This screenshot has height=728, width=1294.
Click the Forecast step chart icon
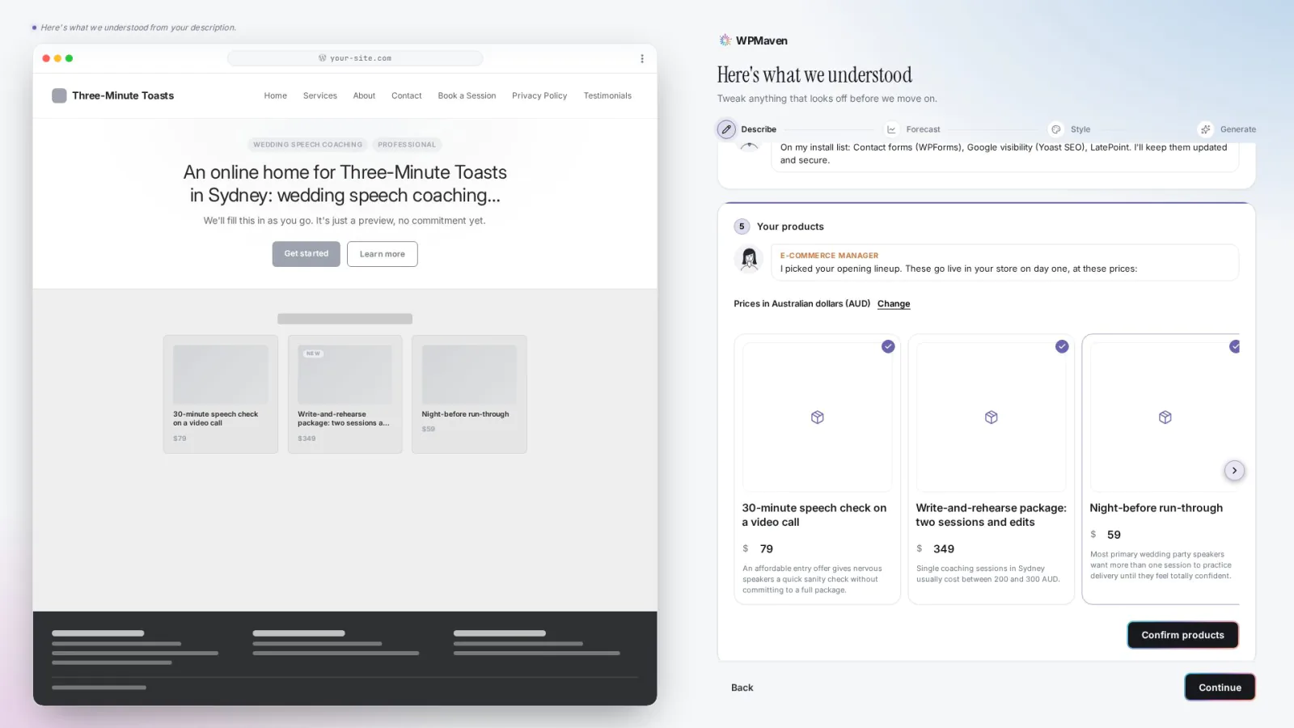(891, 129)
